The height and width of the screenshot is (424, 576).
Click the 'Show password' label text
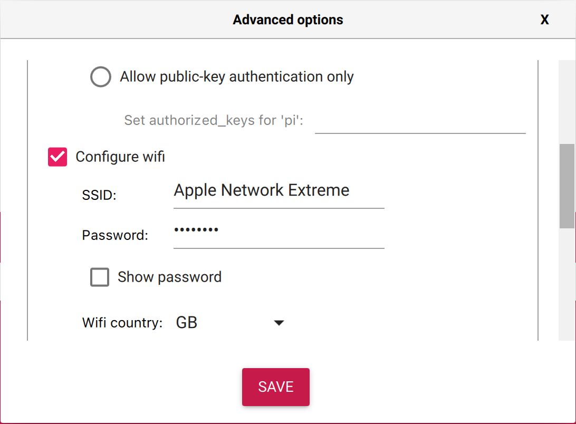169,277
